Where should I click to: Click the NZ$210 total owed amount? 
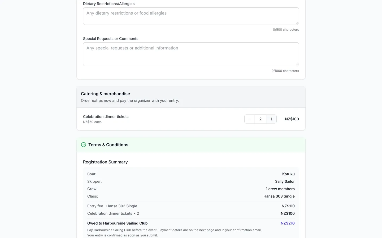(x=288, y=223)
